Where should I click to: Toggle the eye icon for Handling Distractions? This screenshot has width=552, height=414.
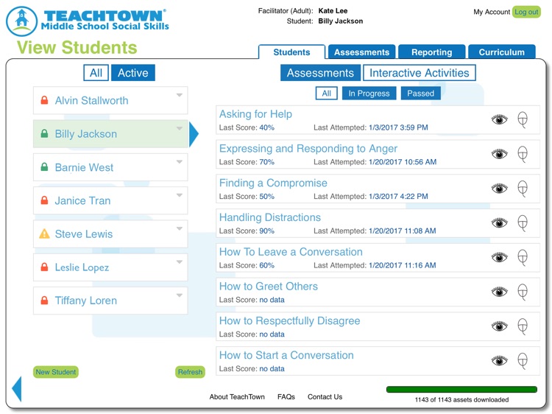pos(499,223)
